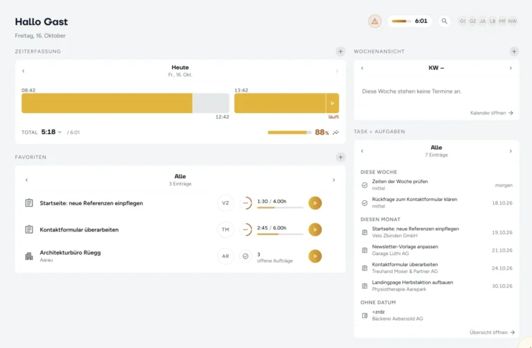The image size is (532, 348).
Task: Open TM badge on Kontaktformular favorite
Action: coord(225,229)
